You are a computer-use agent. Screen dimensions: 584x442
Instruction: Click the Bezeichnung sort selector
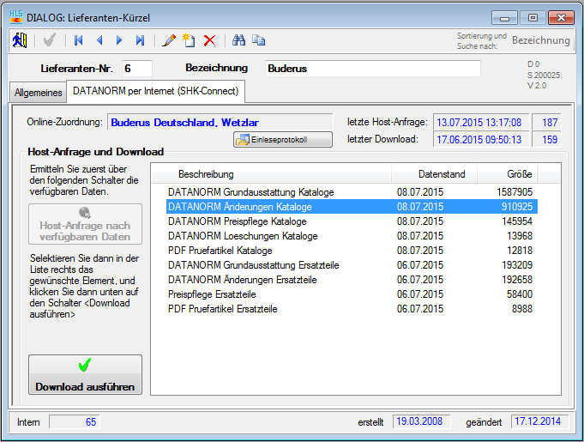coord(540,40)
